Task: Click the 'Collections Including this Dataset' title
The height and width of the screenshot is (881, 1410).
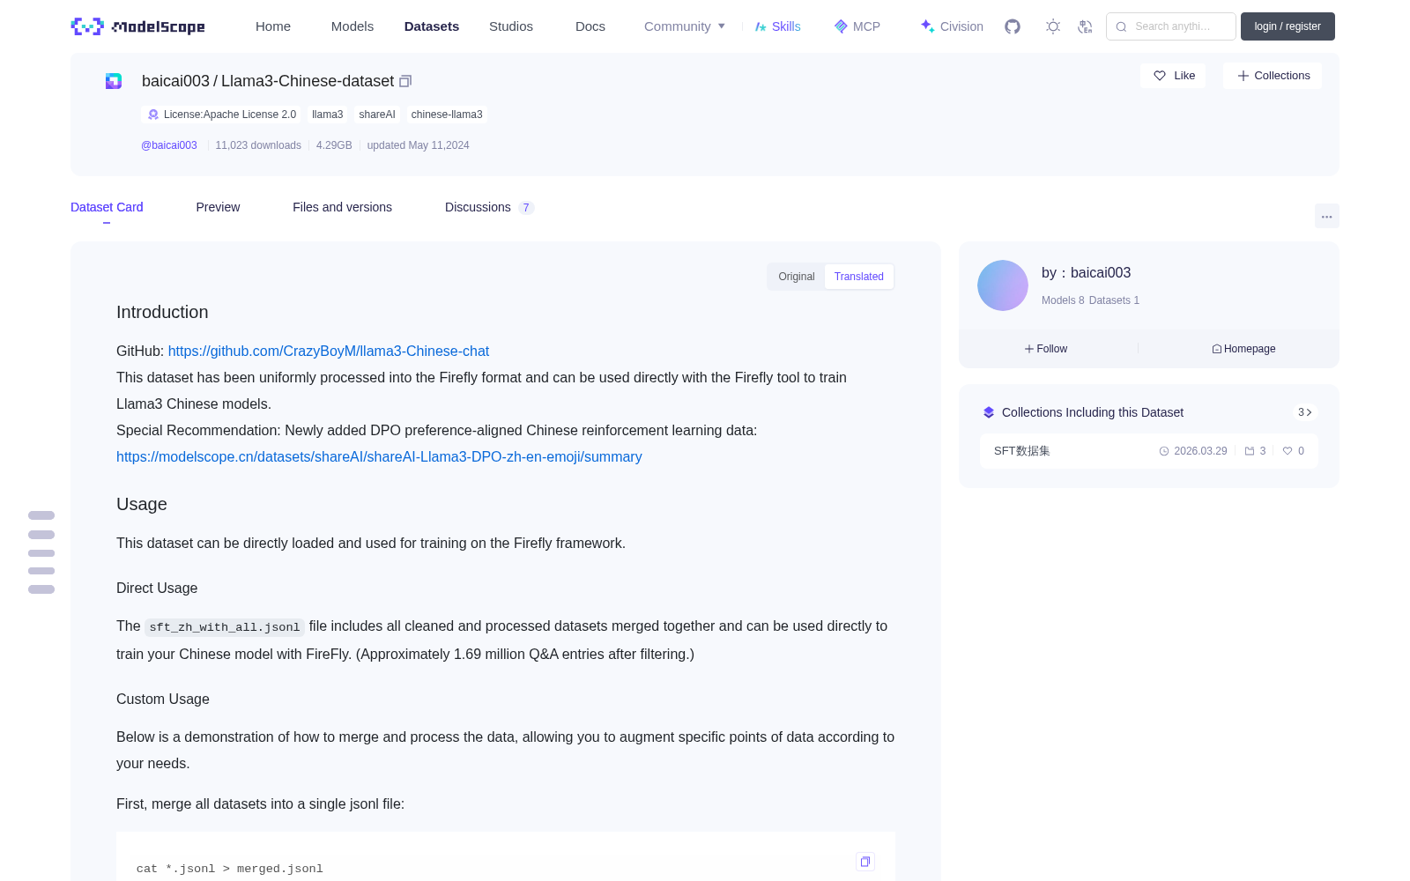Action: pos(1093,412)
